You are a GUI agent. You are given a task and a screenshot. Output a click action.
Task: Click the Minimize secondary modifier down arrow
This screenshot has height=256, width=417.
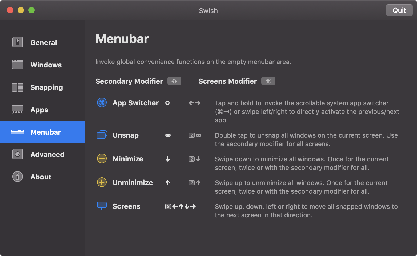pos(195,159)
